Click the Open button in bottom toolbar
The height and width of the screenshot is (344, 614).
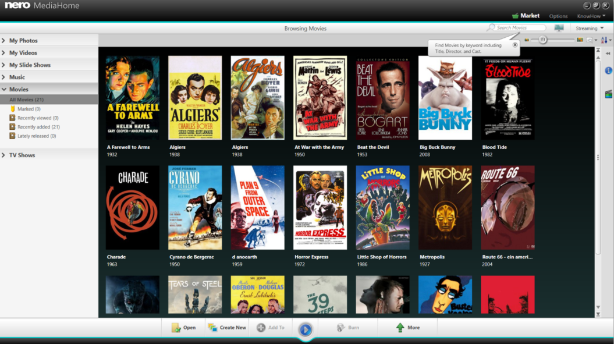point(184,328)
